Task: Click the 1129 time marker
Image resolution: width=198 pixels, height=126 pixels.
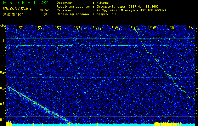Action: 172,27
